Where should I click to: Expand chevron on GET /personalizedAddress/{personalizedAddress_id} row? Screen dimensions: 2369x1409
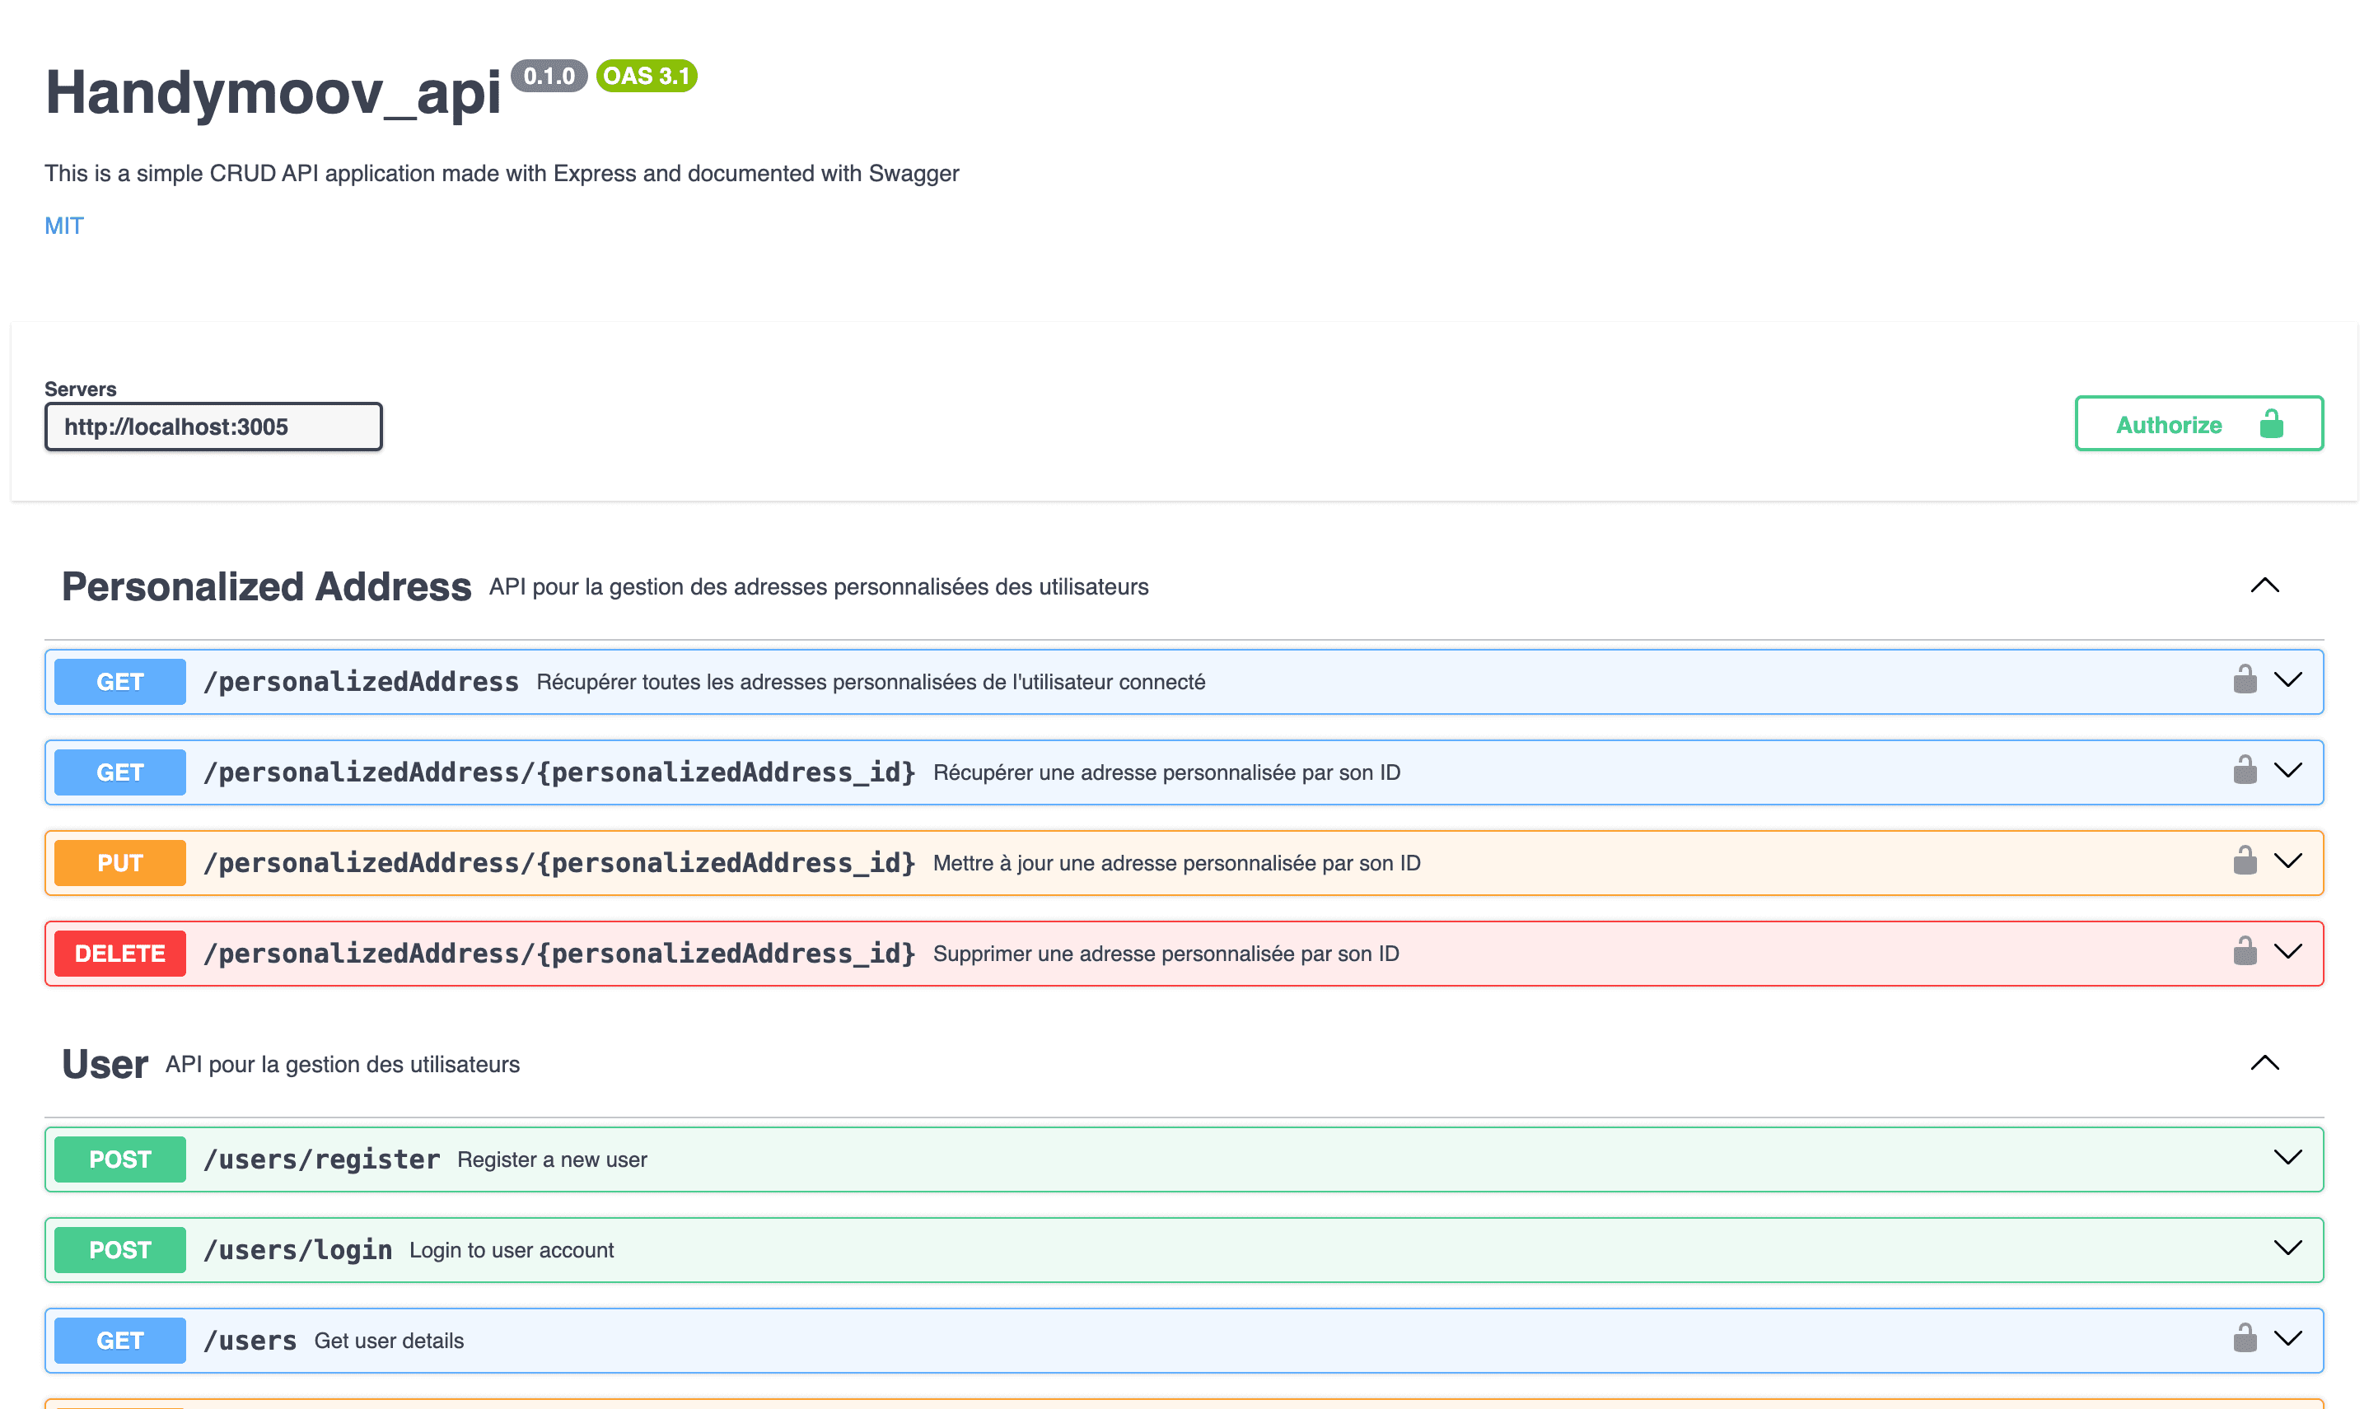coord(2288,770)
